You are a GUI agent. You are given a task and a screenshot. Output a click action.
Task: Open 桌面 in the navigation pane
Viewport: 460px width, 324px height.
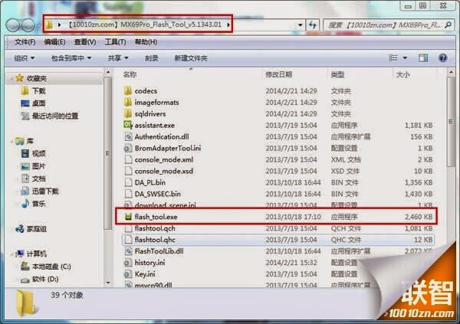(x=39, y=103)
